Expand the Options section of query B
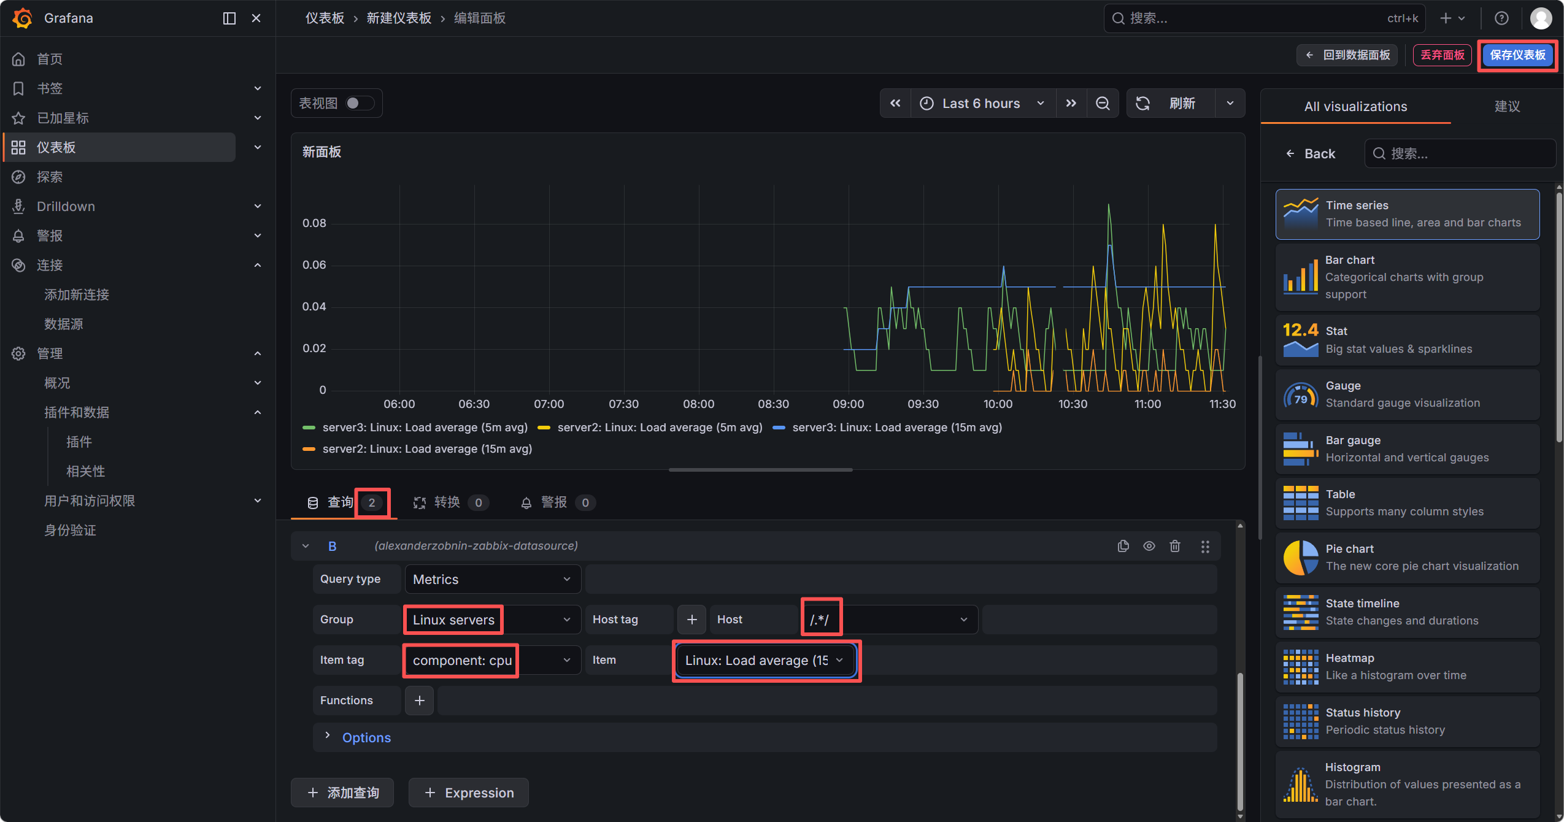1564x822 pixels. click(x=366, y=737)
